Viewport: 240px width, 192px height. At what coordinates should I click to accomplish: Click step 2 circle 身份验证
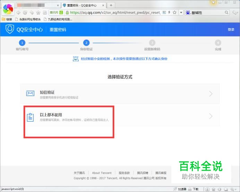86,43
